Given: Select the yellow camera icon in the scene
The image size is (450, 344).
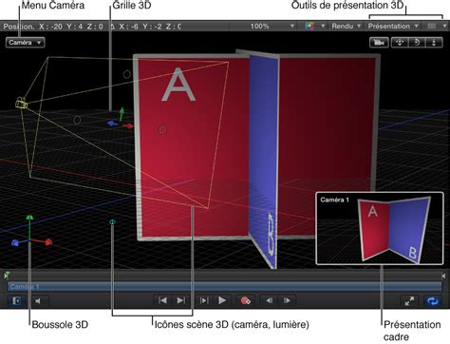Looking at the screenshot, I should point(22,103).
